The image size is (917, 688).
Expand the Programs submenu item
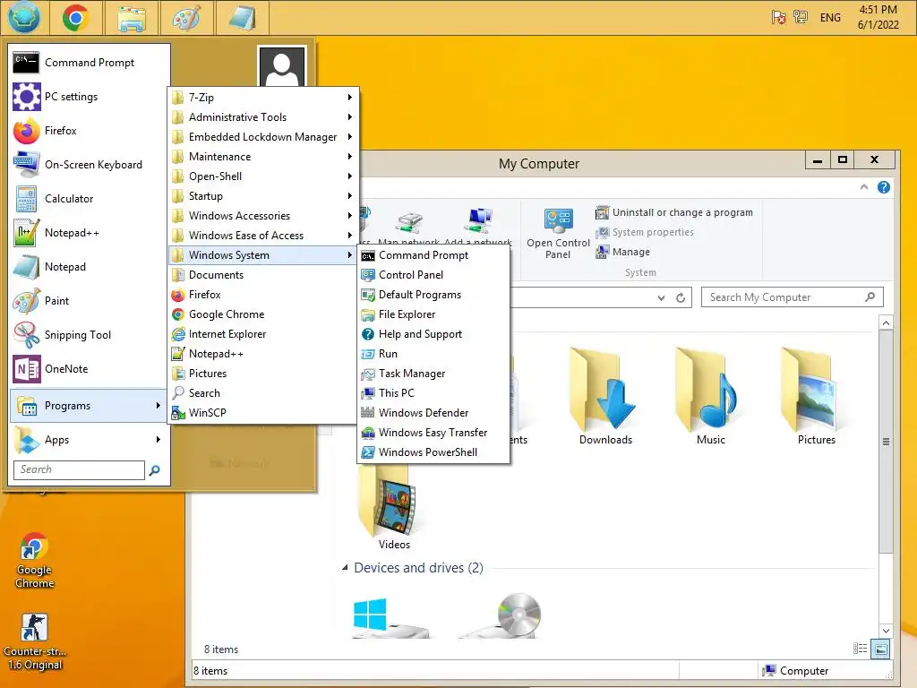[89, 406]
